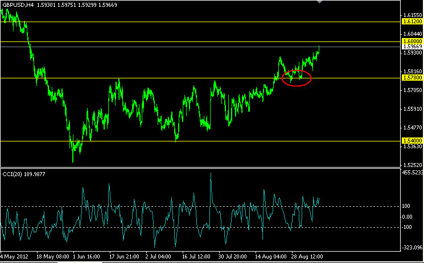424x263 pixels.
Task: Select the yellow horizontal line at 1.61200
Action: tap(200, 22)
